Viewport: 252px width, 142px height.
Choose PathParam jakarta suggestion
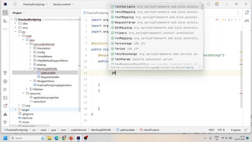[x=155, y=59]
